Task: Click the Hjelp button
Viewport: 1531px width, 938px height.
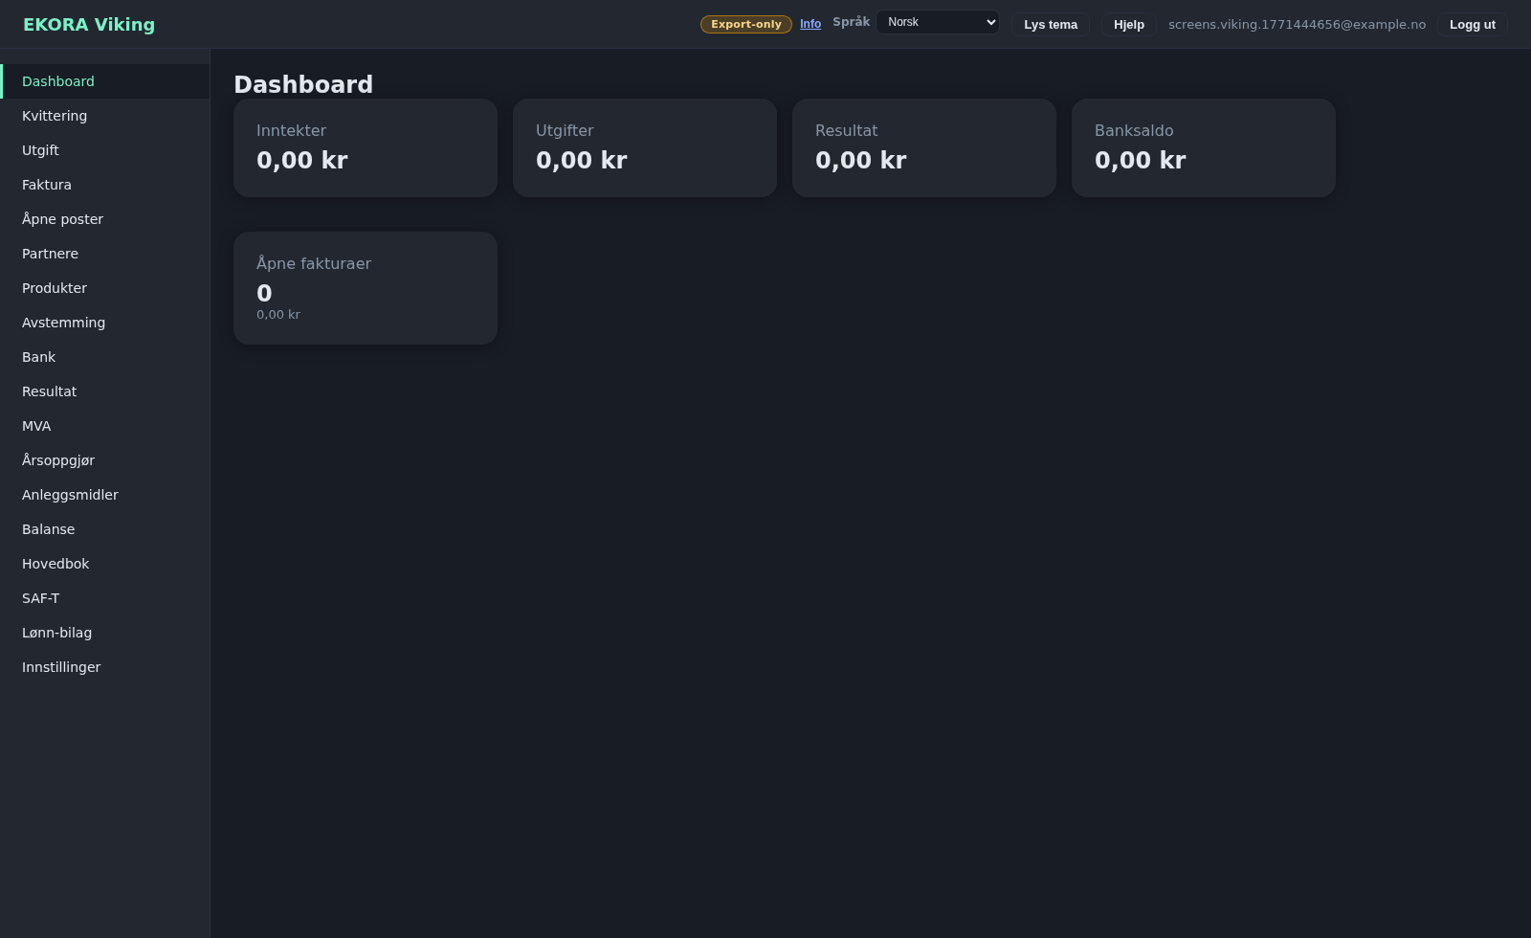Action: [x=1128, y=25]
